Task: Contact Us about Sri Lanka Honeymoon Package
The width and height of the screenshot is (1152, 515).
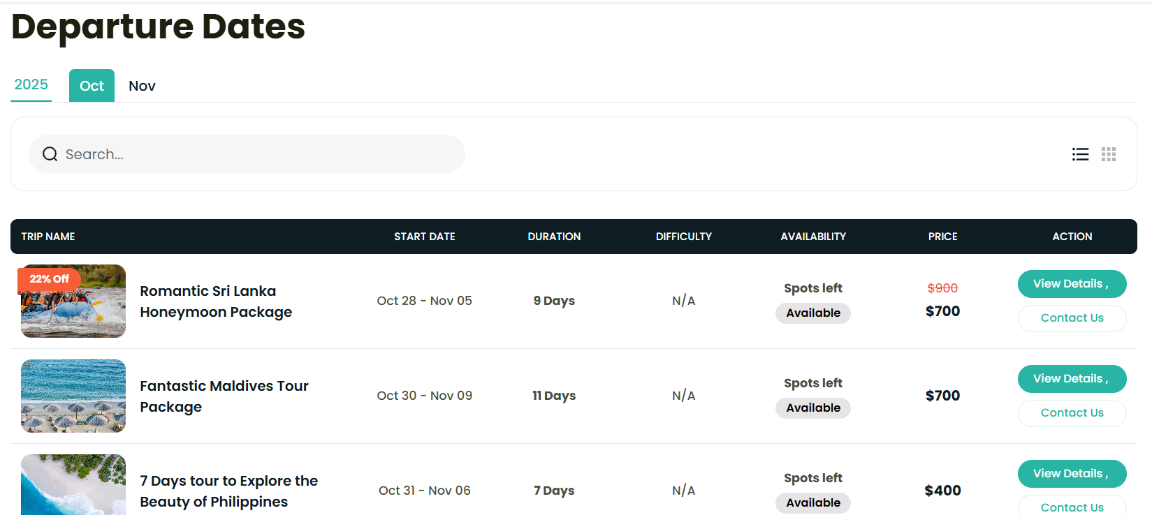Action: coord(1072,318)
